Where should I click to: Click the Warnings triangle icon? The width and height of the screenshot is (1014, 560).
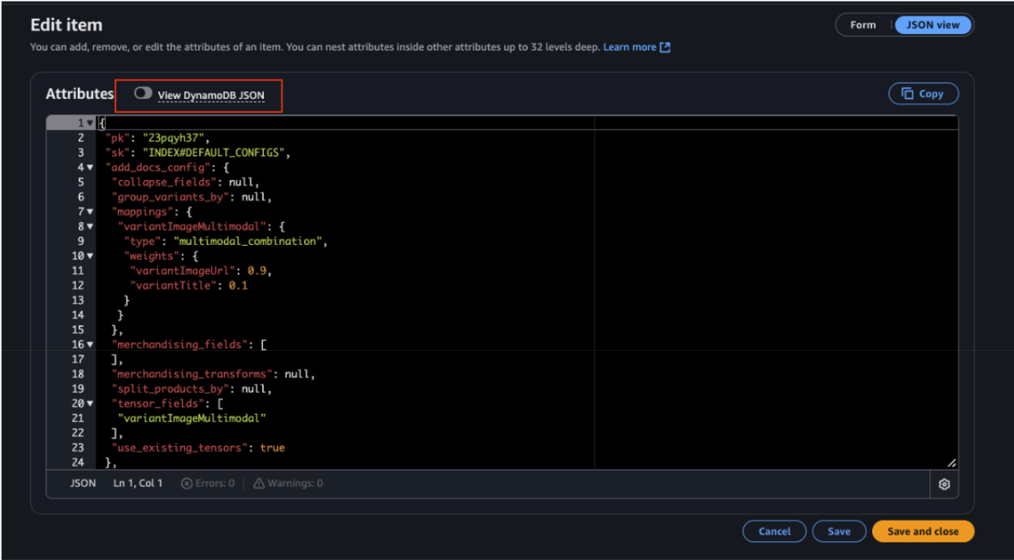pyautogui.click(x=259, y=483)
